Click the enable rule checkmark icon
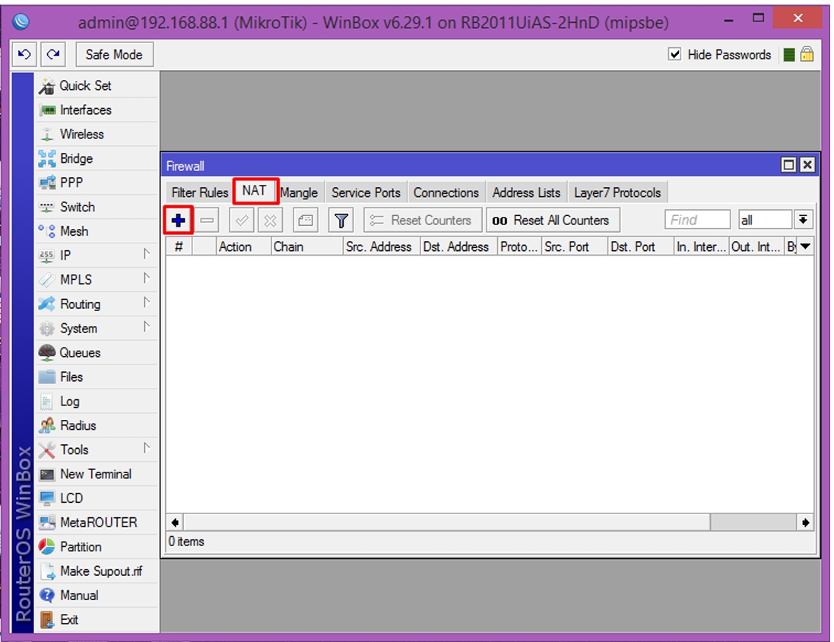 coord(242,220)
